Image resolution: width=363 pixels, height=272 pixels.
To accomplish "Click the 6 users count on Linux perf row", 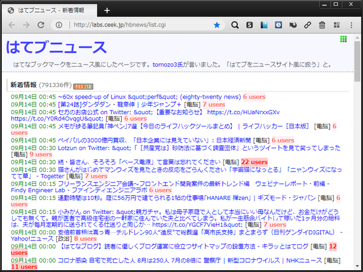I will 254,97.
